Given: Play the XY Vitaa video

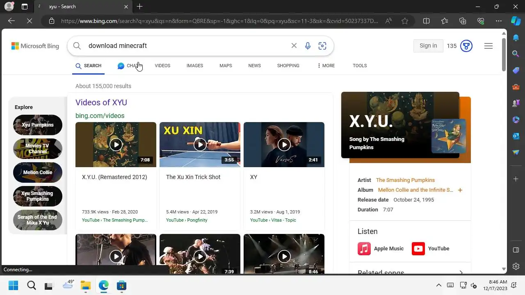Looking at the screenshot, I should coord(284,145).
